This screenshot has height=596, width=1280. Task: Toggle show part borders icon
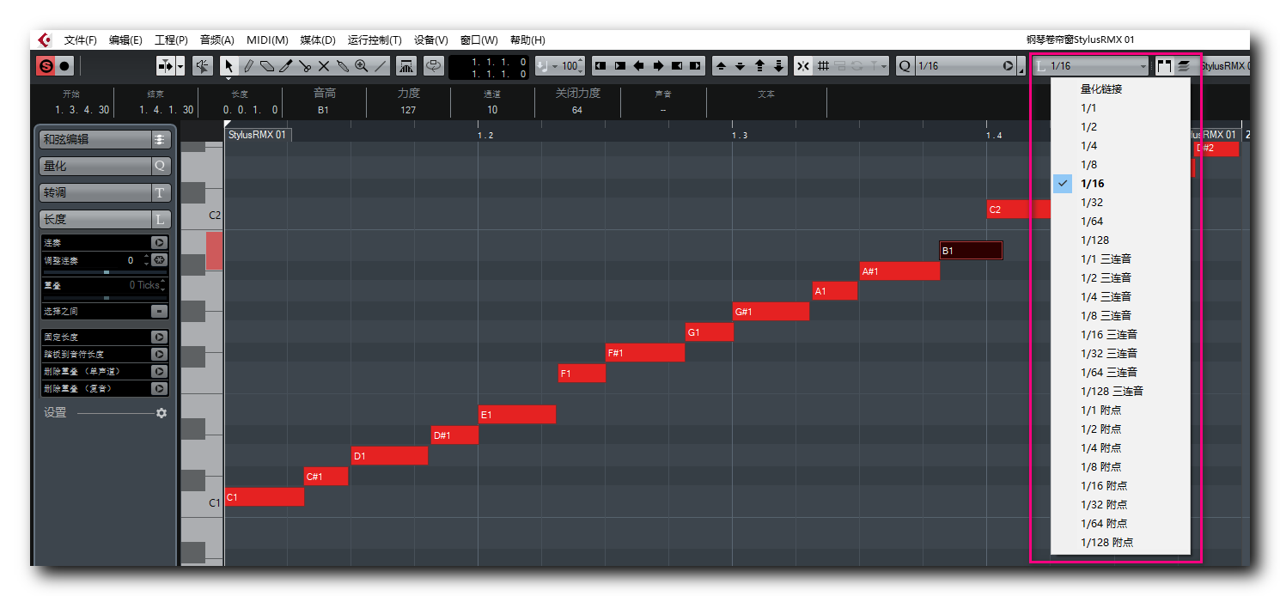tap(1164, 65)
